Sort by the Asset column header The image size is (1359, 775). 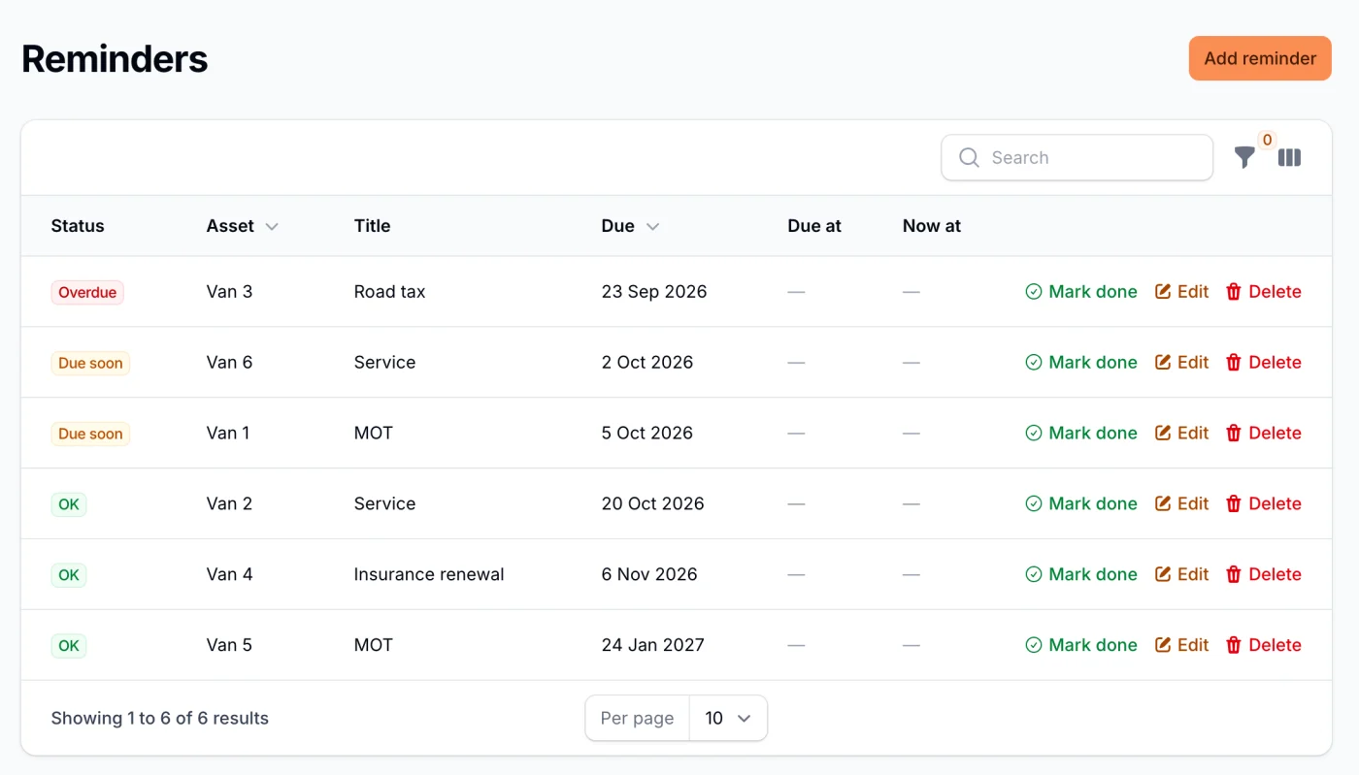point(243,226)
